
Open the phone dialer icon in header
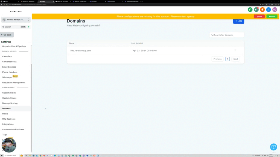pos(250,10)
